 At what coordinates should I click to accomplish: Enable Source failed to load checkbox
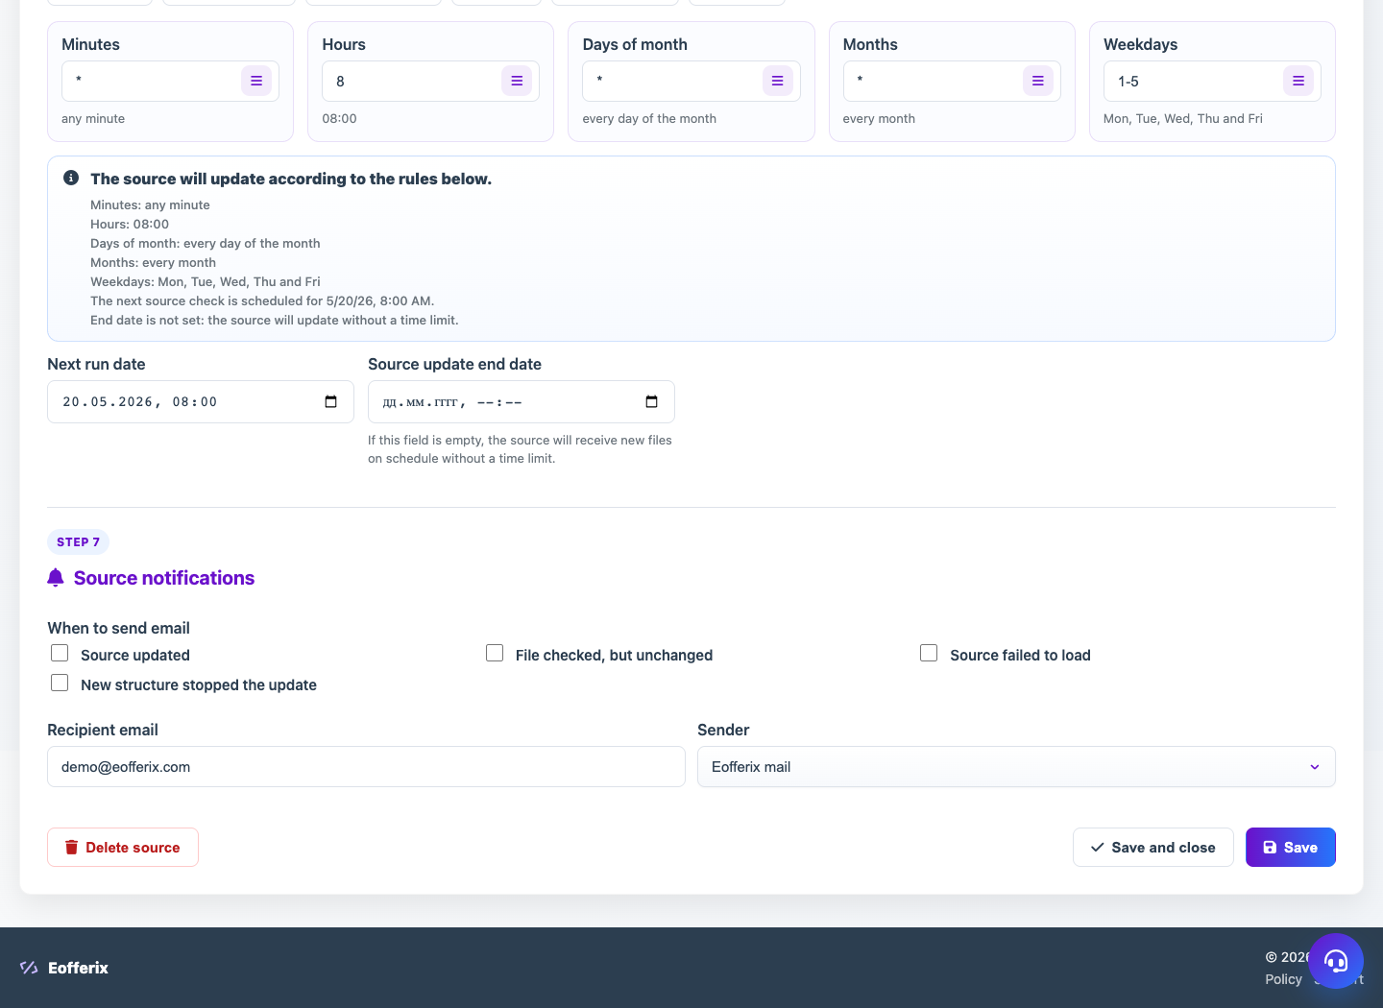pos(929,653)
